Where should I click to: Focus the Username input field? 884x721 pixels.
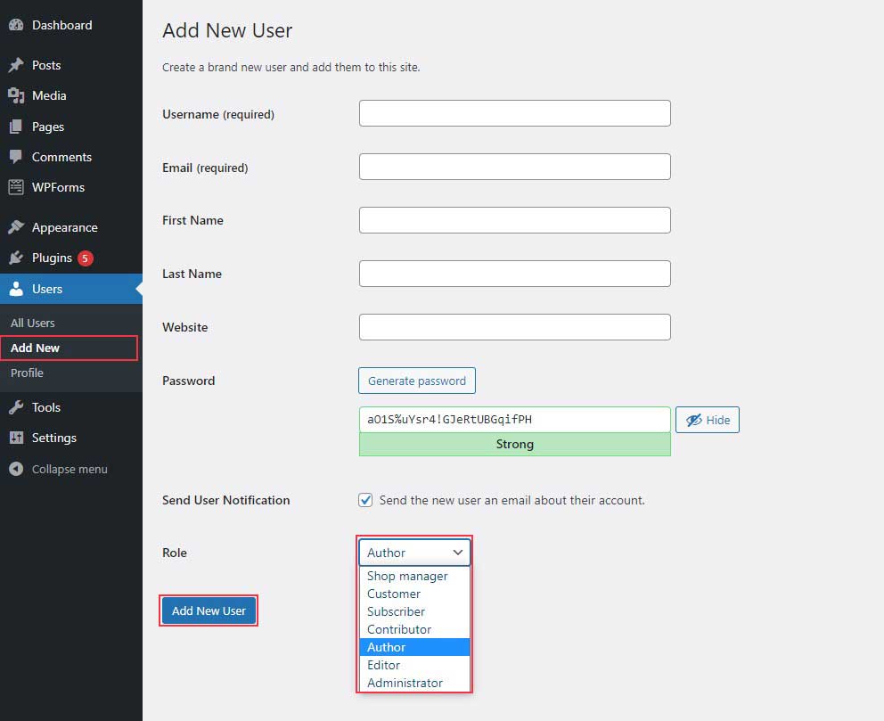point(514,113)
